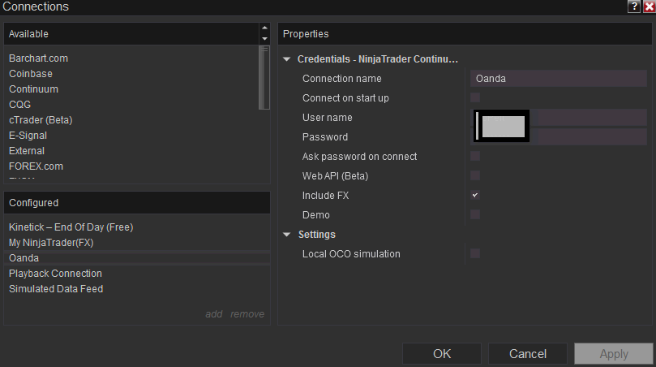Screen dimensions: 656x367
Task: Click the remove link
Action: (x=247, y=314)
